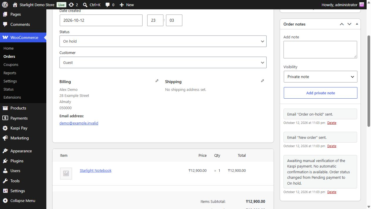Viewport: 371px width, 209px height.
Task: Click the page vertical scrollbar
Action: pyautogui.click(x=369, y=81)
